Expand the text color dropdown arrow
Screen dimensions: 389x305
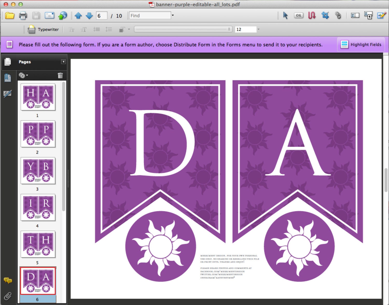[129, 29]
